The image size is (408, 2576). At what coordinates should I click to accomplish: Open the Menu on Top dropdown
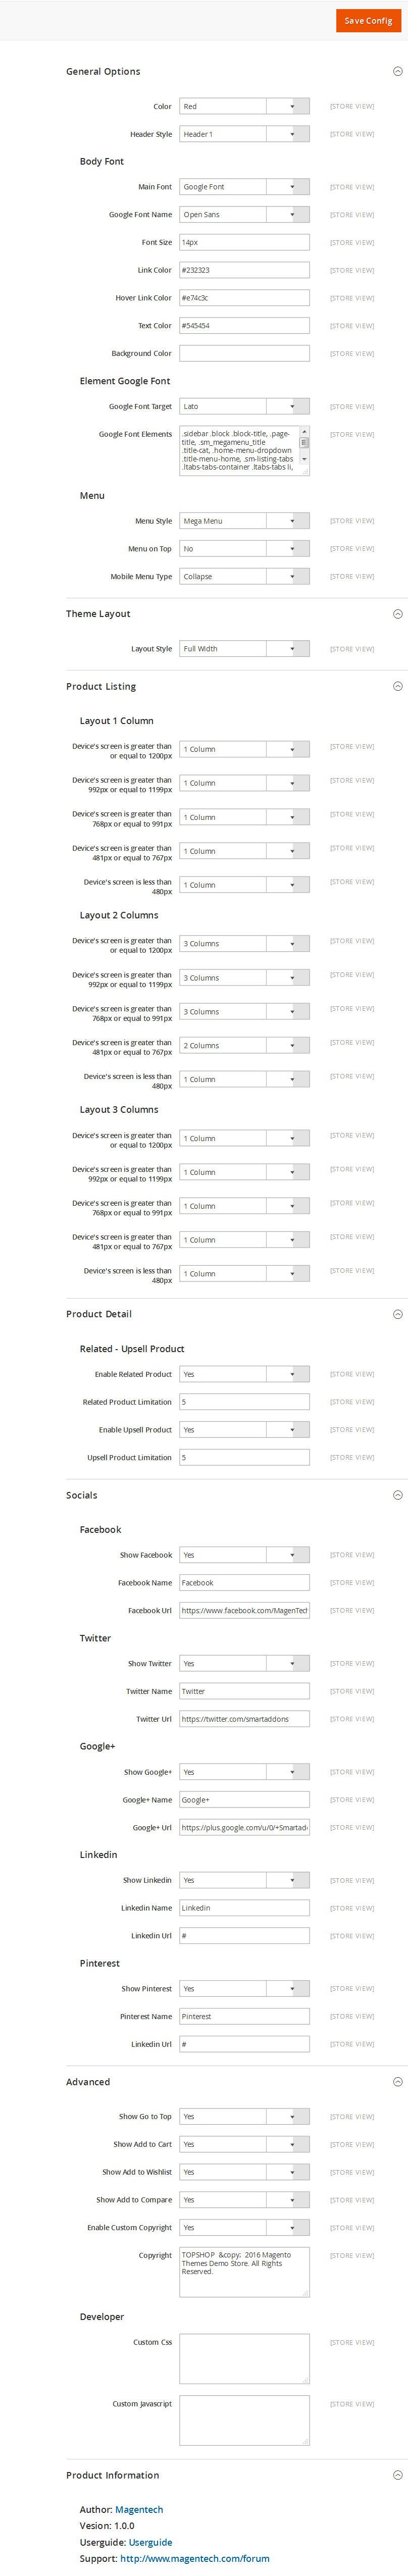244,549
